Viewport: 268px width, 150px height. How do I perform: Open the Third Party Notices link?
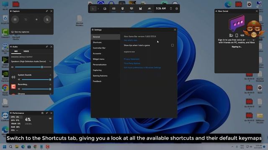pos(132,63)
